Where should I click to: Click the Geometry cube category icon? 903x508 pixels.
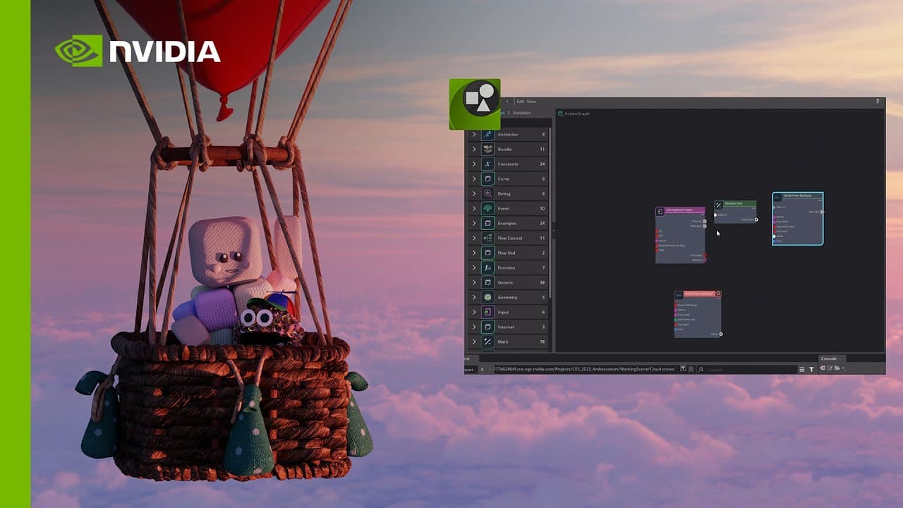point(487,297)
